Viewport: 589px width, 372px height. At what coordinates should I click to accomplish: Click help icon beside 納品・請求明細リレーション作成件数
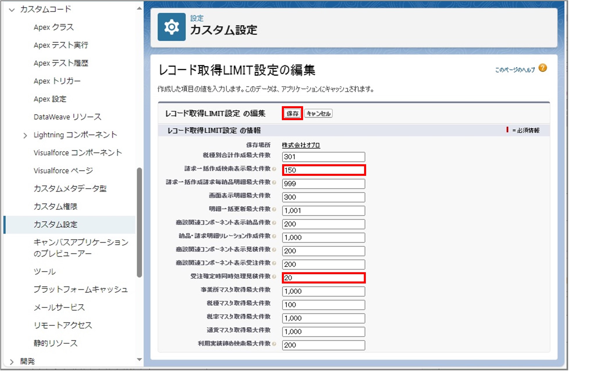pos(274,236)
